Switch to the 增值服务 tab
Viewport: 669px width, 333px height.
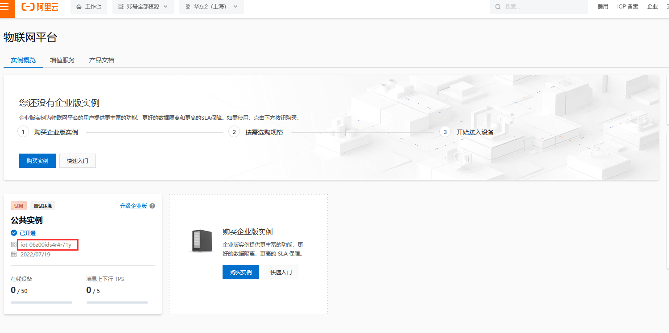pos(62,60)
